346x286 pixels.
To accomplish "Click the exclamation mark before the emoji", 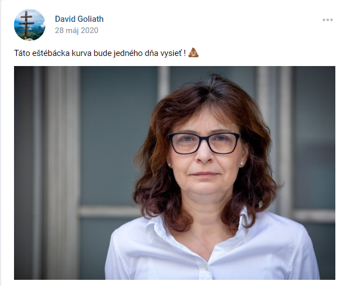I will pyautogui.click(x=184, y=53).
